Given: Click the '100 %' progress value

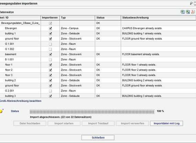Looking at the screenshot, I should tap(160, 111).
